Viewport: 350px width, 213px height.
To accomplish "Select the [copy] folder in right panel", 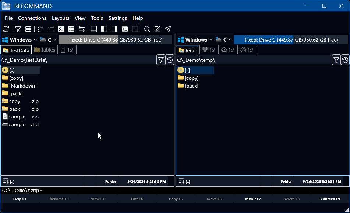I will pyautogui.click(x=195, y=78).
